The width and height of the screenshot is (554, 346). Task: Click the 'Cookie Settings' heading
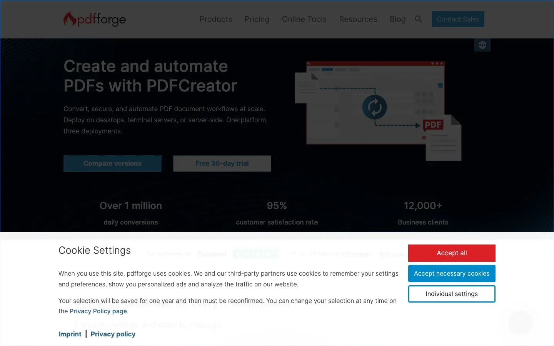(95, 250)
